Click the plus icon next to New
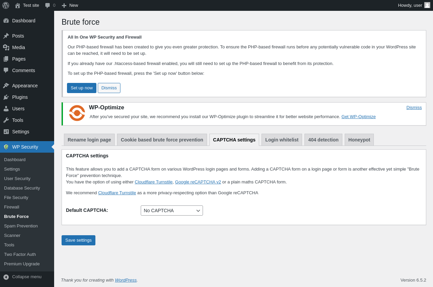 click(x=64, y=5)
